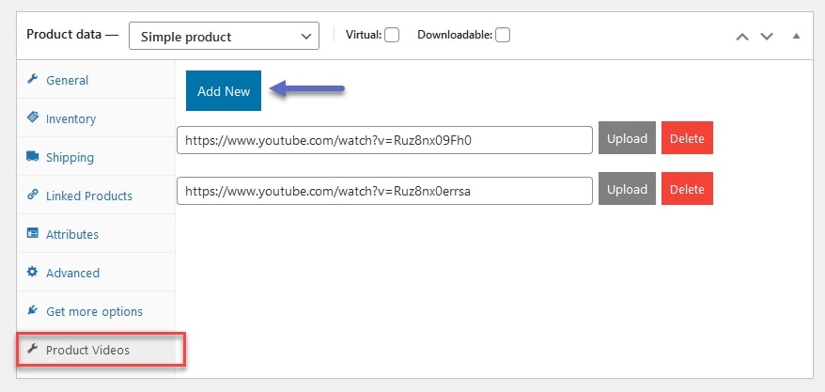Image resolution: width=825 pixels, height=392 pixels.
Task: Open the General tab
Action: click(96, 80)
